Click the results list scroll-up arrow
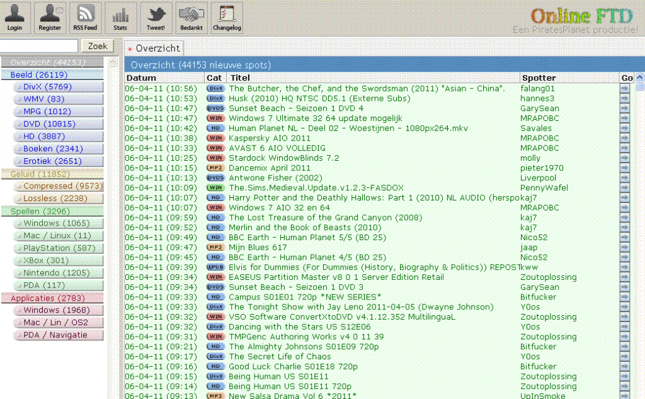Screen dimensions: 645x399 (x=640, y=78)
